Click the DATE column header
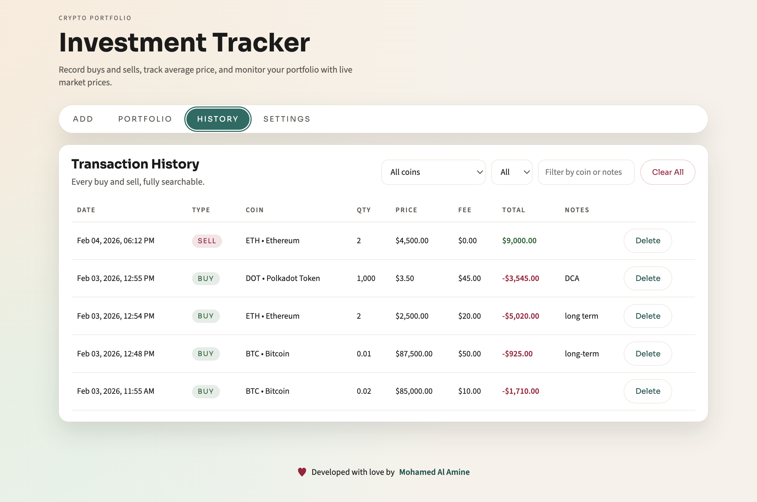This screenshot has width=757, height=502. 86,209
